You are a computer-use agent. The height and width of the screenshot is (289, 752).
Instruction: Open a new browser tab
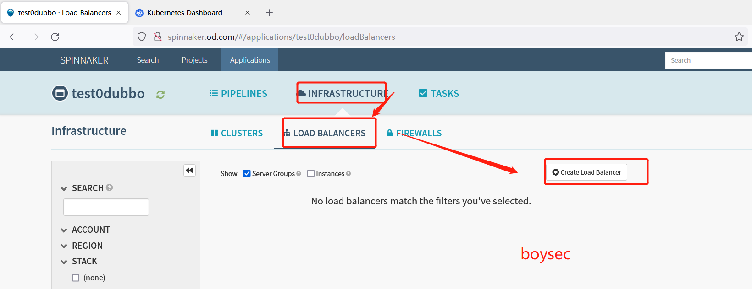pos(269,13)
